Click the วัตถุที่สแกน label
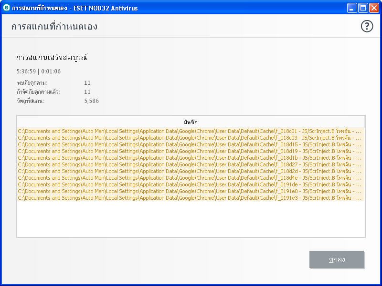 [31, 101]
